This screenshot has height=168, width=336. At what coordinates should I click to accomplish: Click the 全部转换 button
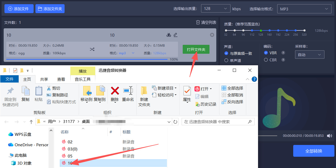click(x=314, y=151)
